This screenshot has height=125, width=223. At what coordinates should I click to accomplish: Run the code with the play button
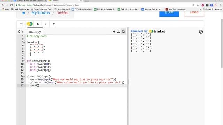pos(38,24)
